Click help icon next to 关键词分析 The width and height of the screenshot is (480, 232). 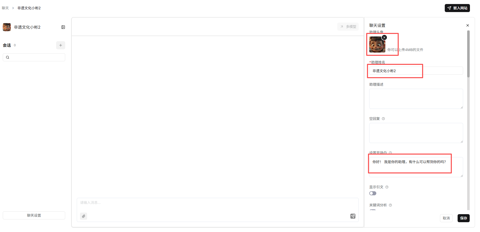coord(390,205)
